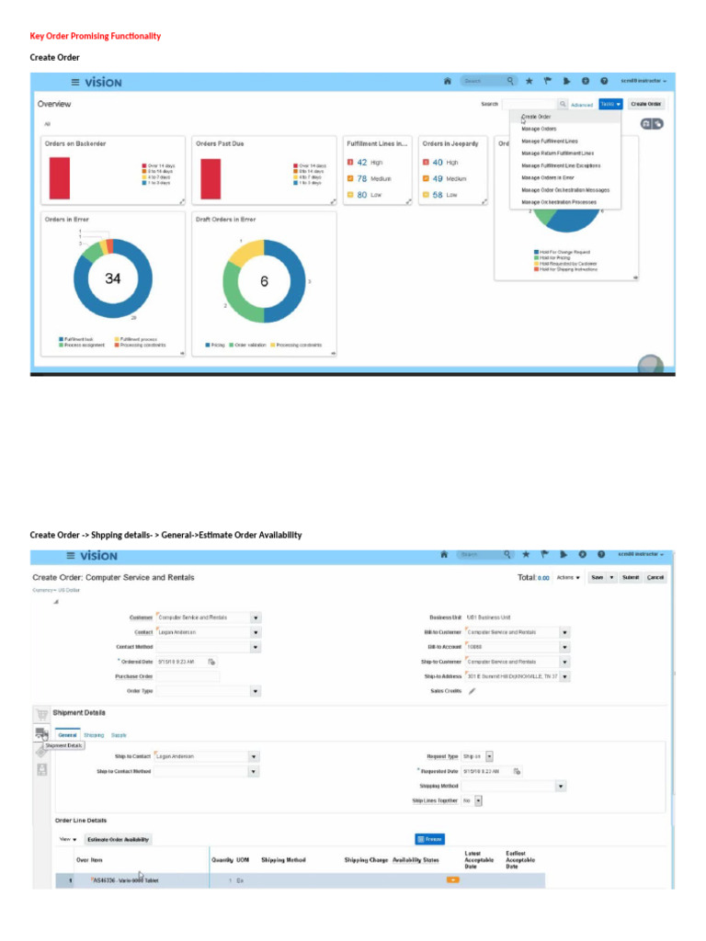Image resolution: width=706 pixels, height=941 pixels.
Task: Open favorites star in Create Order header
Action: pyautogui.click(x=526, y=554)
